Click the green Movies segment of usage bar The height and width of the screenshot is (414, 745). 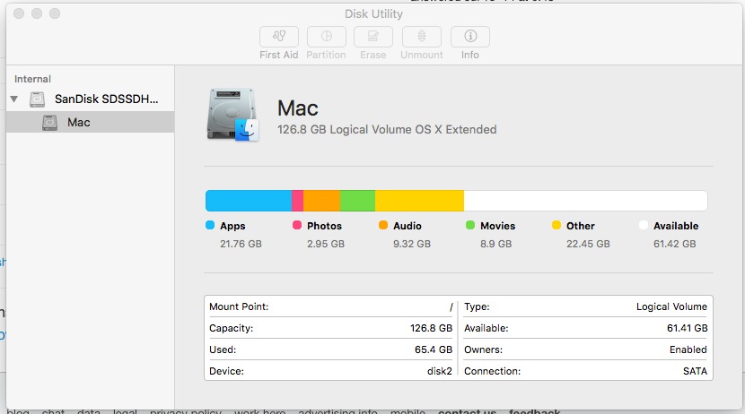coord(358,201)
